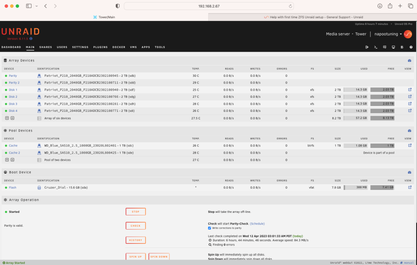Click the napootuning account avatar
Image resolution: width=417 pixels, height=265 pixels.
[x=408, y=34]
